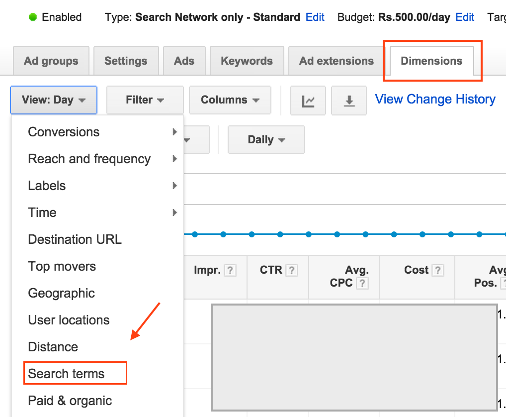Image resolution: width=506 pixels, height=417 pixels.
Task: Open the Columns dropdown
Action: [230, 100]
